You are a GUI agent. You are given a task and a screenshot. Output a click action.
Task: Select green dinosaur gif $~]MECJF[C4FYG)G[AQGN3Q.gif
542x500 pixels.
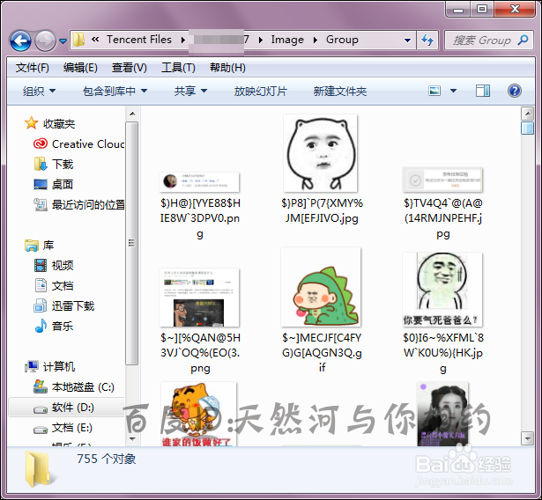[321, 287]
